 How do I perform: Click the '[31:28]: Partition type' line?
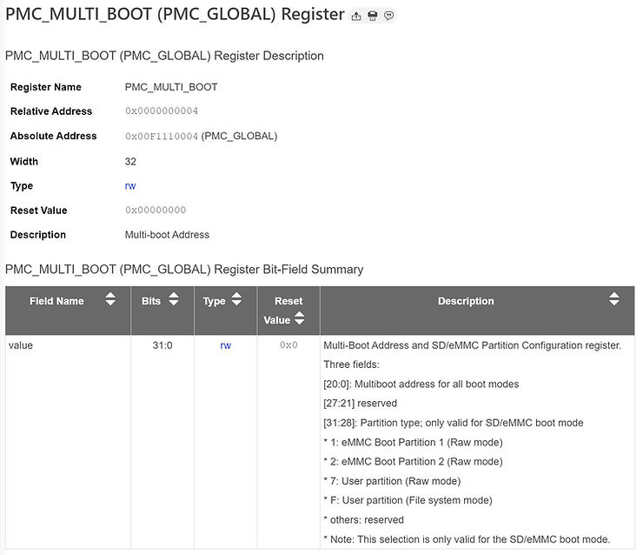(x=453, y=423)
